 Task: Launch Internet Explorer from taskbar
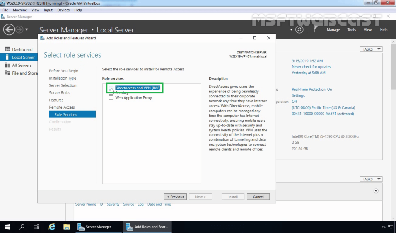[52, 227]
